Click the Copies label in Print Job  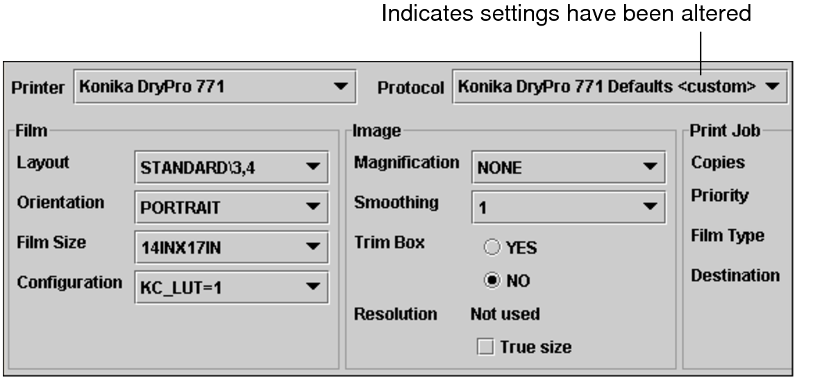click(x=718, y=163)
